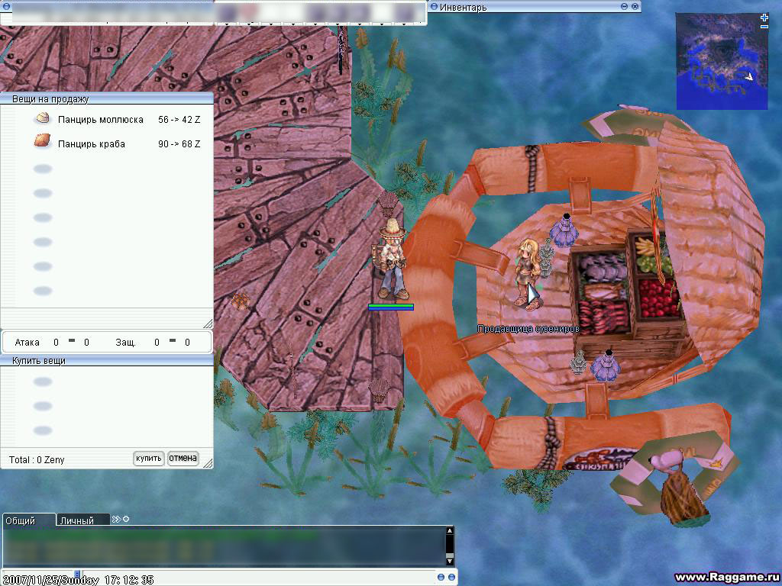Click the chat scrollbar thumb
This screenshot has height=586, width=782.
(449, 555)
